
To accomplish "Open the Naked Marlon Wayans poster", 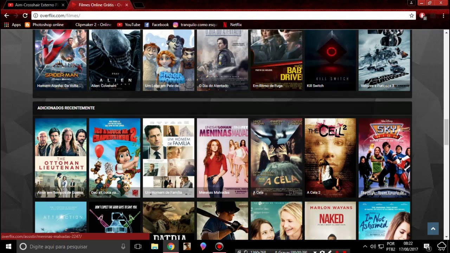I will point(330,221).
